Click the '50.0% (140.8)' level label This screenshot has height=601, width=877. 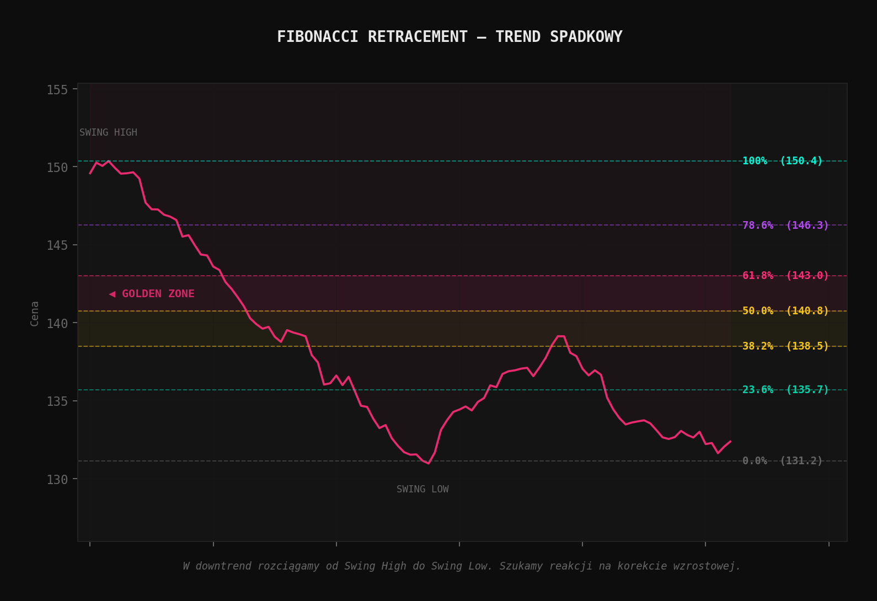point(785,311)
